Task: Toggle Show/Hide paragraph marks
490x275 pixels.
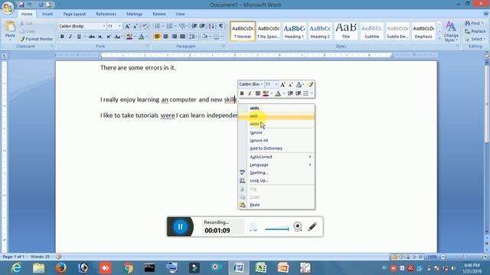Action: coord(221,26)
